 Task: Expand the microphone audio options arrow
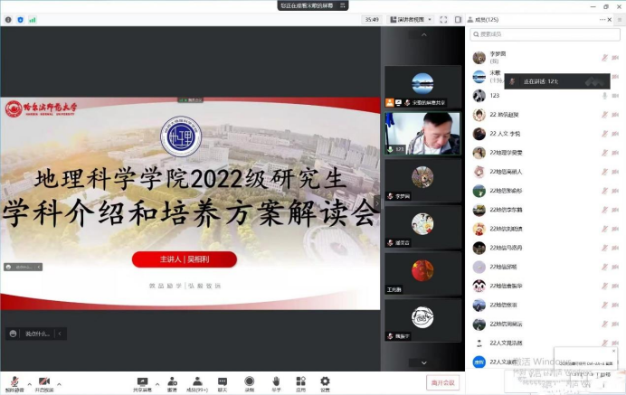pos(29,381)
